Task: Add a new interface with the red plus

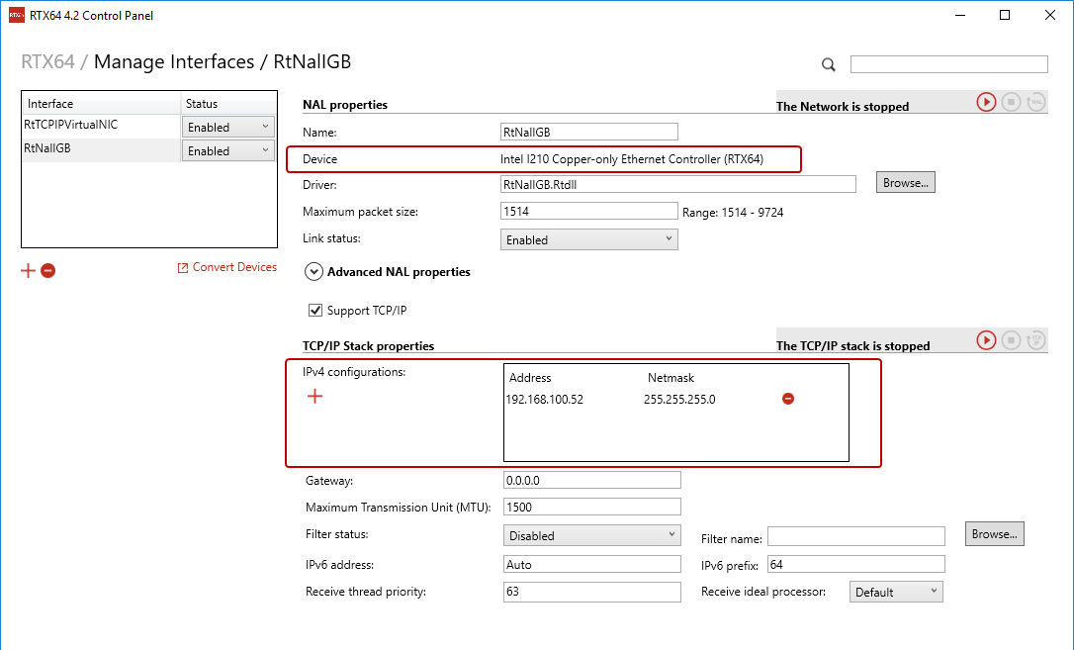Action: point(28,270)
